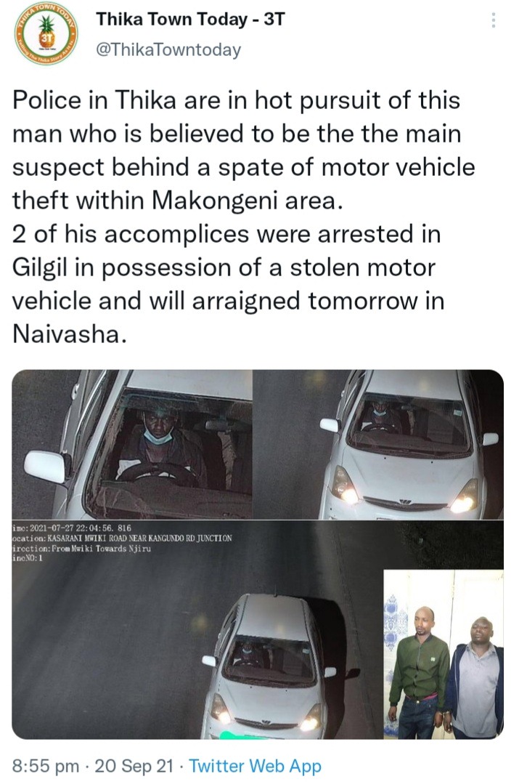Click the word Gilgil in the tweet
Viewport: 519px width, 782px height.
point(39,268)
